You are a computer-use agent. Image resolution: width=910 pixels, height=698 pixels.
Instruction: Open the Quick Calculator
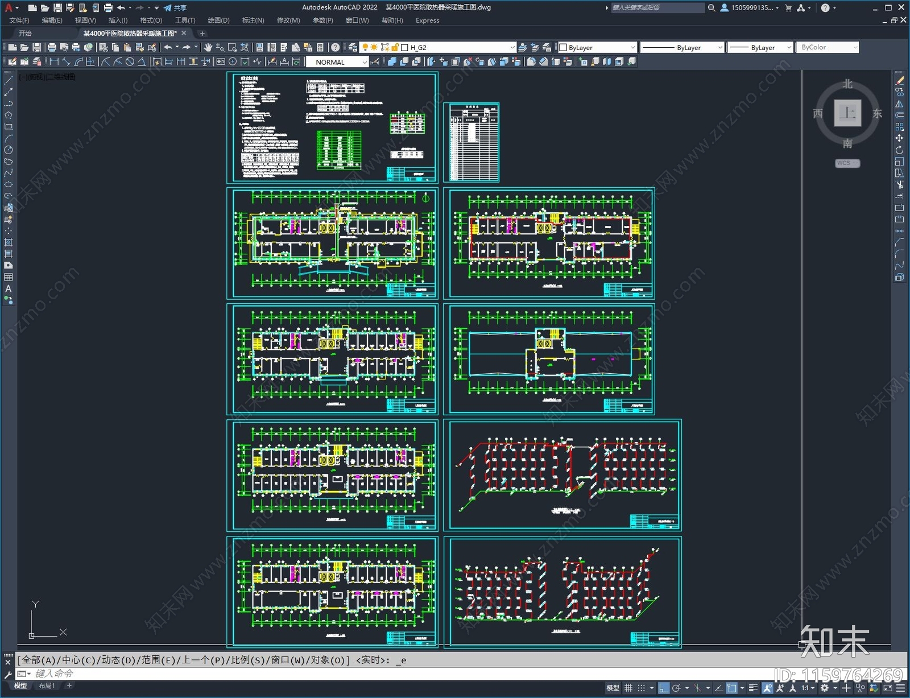click(320, 47)
